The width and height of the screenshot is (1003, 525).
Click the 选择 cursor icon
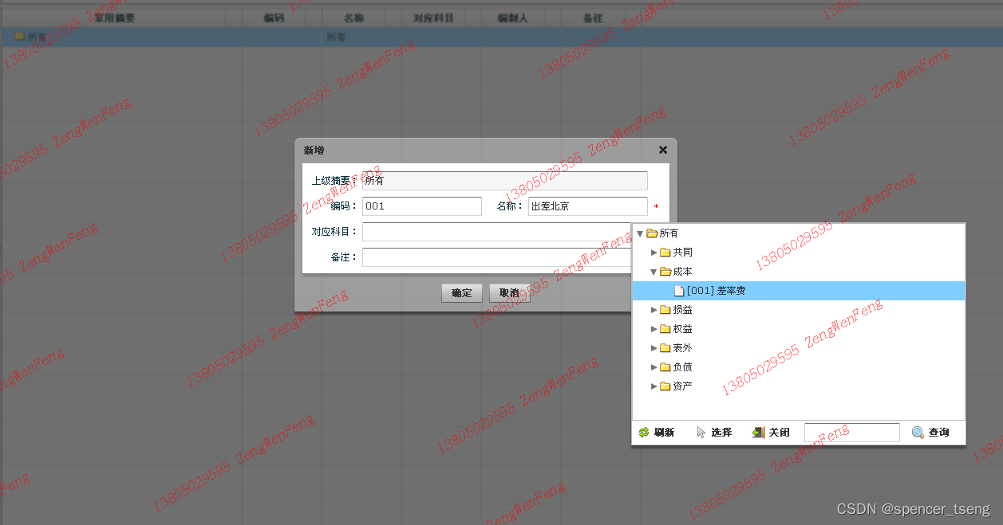(701, 433)
